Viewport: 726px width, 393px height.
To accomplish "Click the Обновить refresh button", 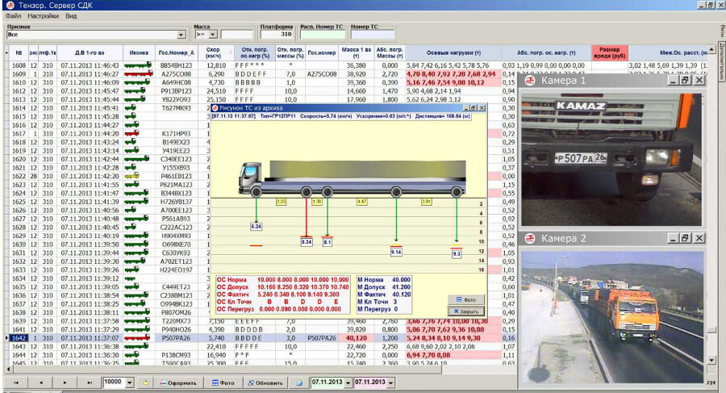I will point(265,383).
